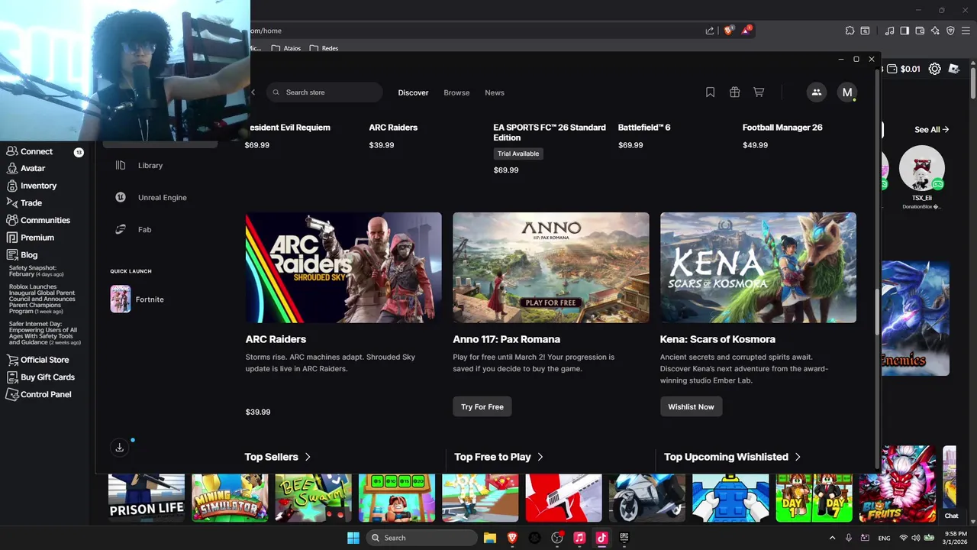Viewport: 977px width, 550px height.
Task: Open the browser music playlist icon
Action: click(890, 31)
